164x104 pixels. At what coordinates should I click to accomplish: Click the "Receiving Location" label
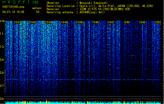pos(61,6)
